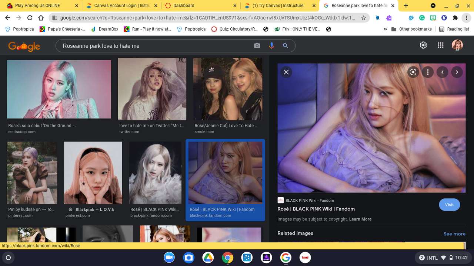This screenshot has height=266, width=474.
Task: Submit search with magnifier icon
Action: 286,45
